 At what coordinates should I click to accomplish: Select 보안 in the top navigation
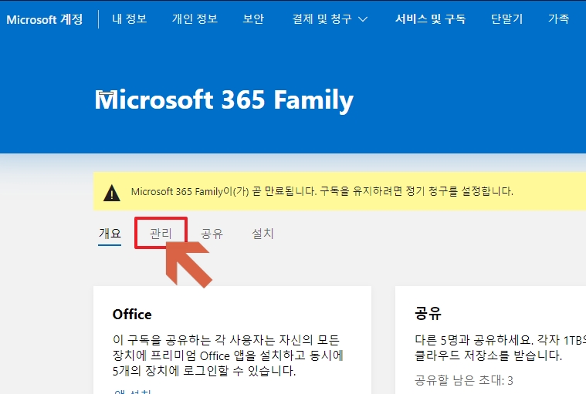253,19
